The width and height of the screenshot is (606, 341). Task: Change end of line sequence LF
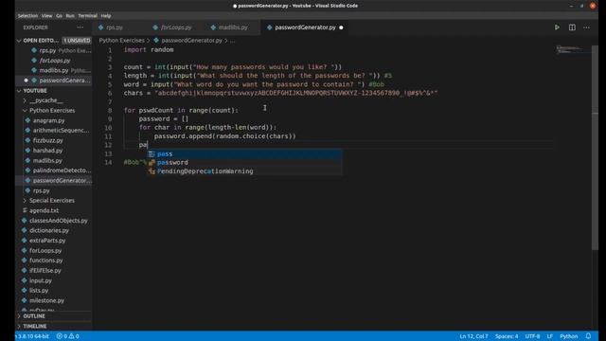pyautogui.click(x=549, y=336)
